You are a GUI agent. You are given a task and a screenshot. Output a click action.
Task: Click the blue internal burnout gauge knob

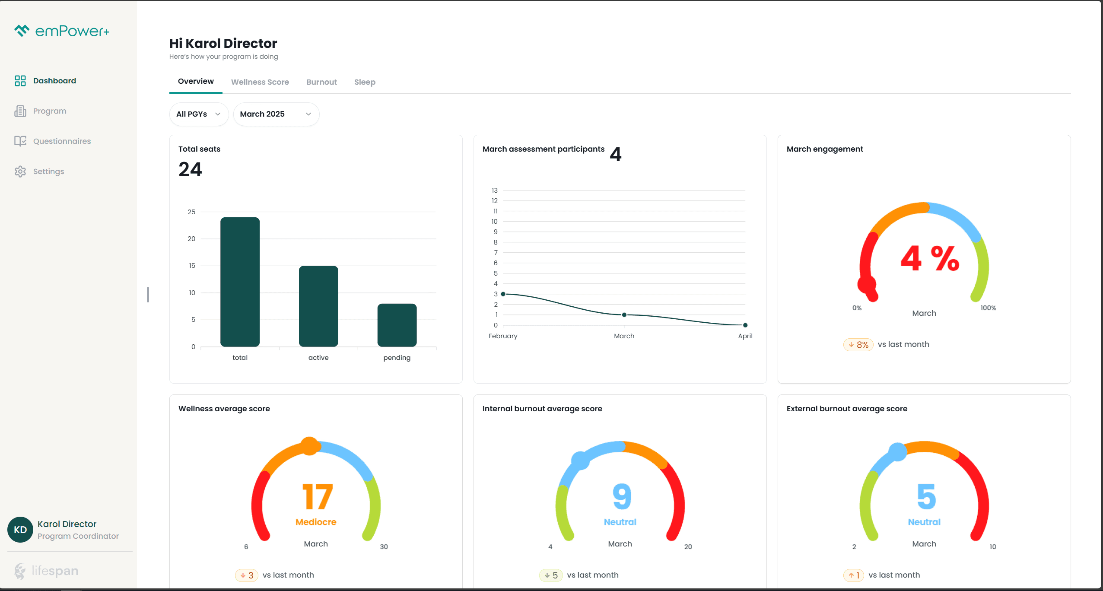(x=580, y=461)
